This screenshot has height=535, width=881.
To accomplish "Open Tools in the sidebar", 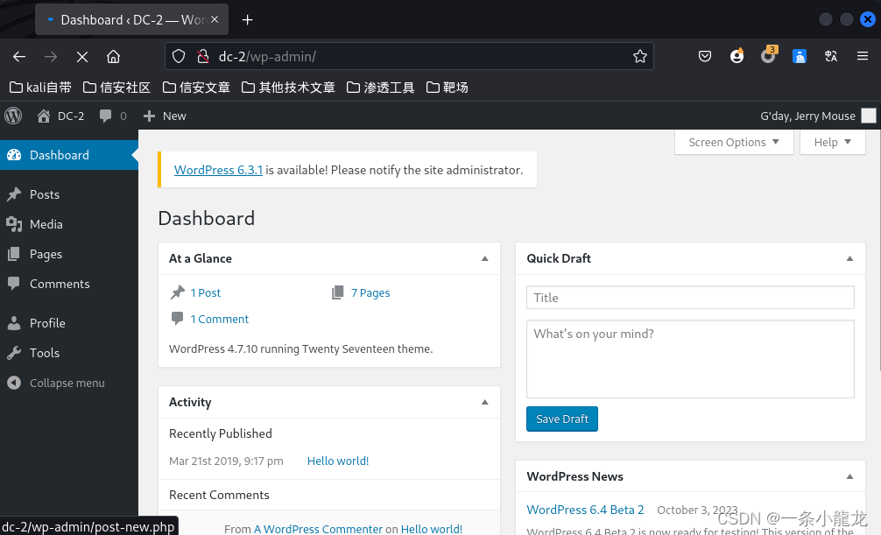I will 69,353.
